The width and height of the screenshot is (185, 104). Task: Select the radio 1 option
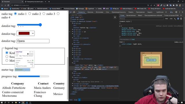[15, 14]
